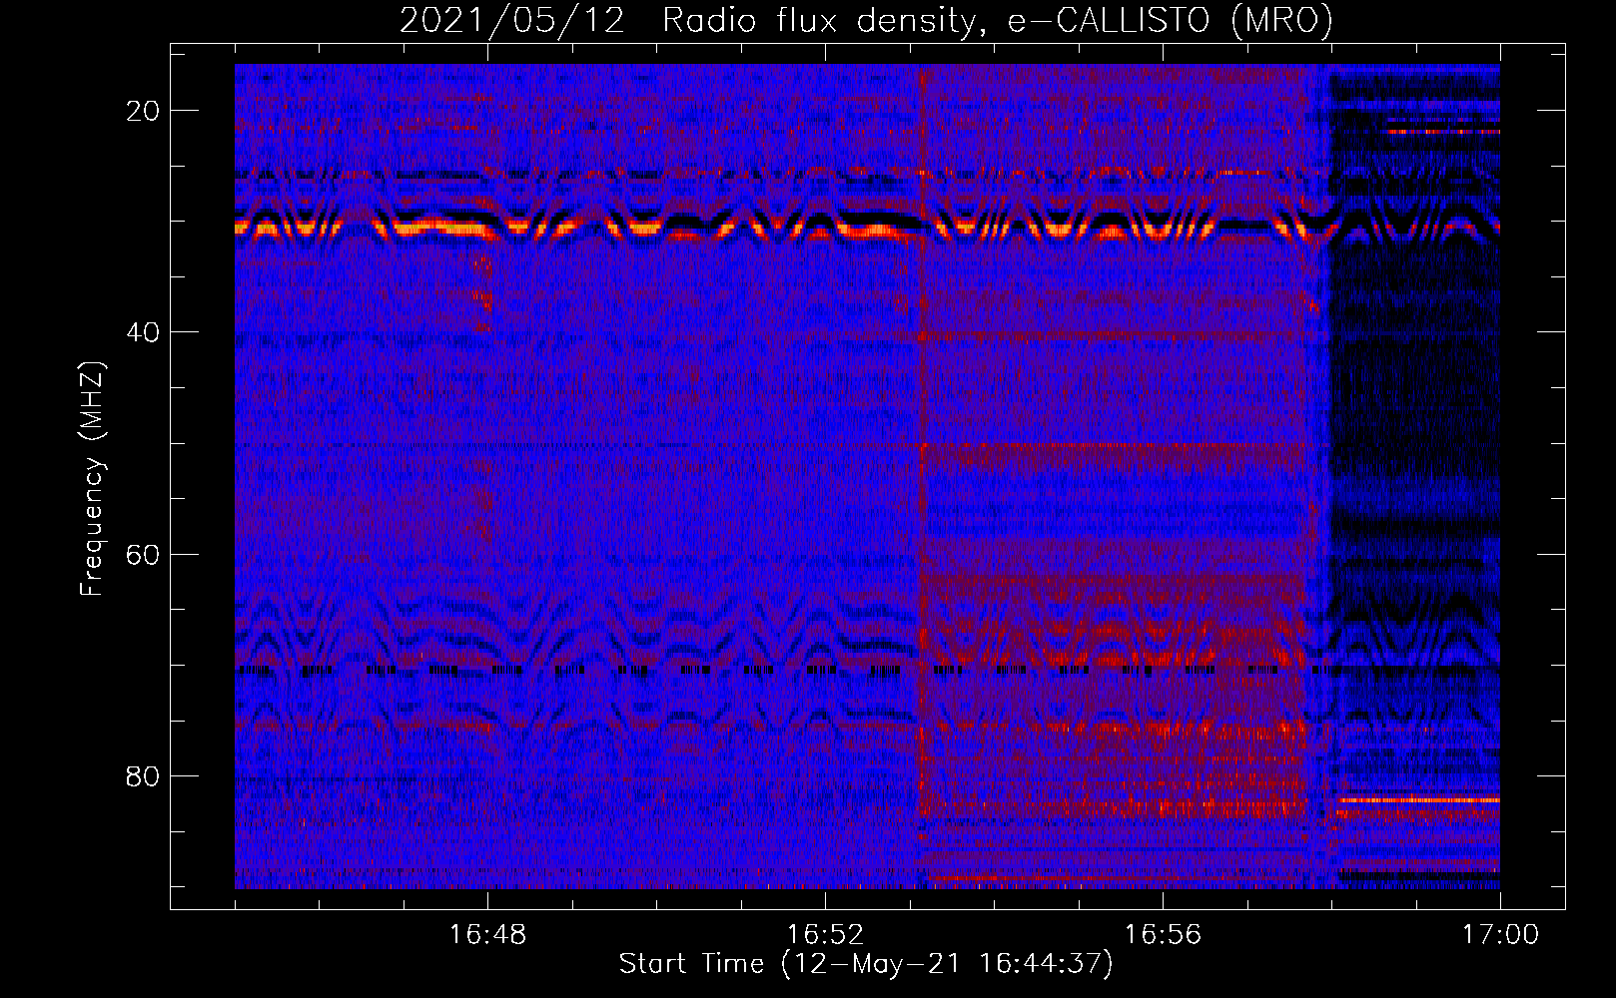
Task: Click the 16:52 time tick label
Action: (x=825, y=935)
